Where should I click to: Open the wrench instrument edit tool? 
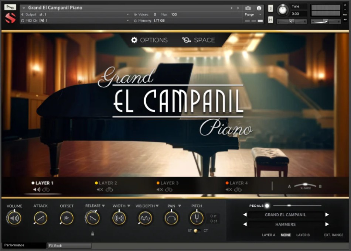10,7
